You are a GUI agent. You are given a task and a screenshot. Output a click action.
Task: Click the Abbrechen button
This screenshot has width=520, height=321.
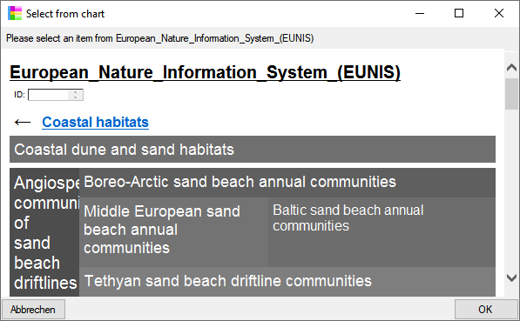coord(33,310)
